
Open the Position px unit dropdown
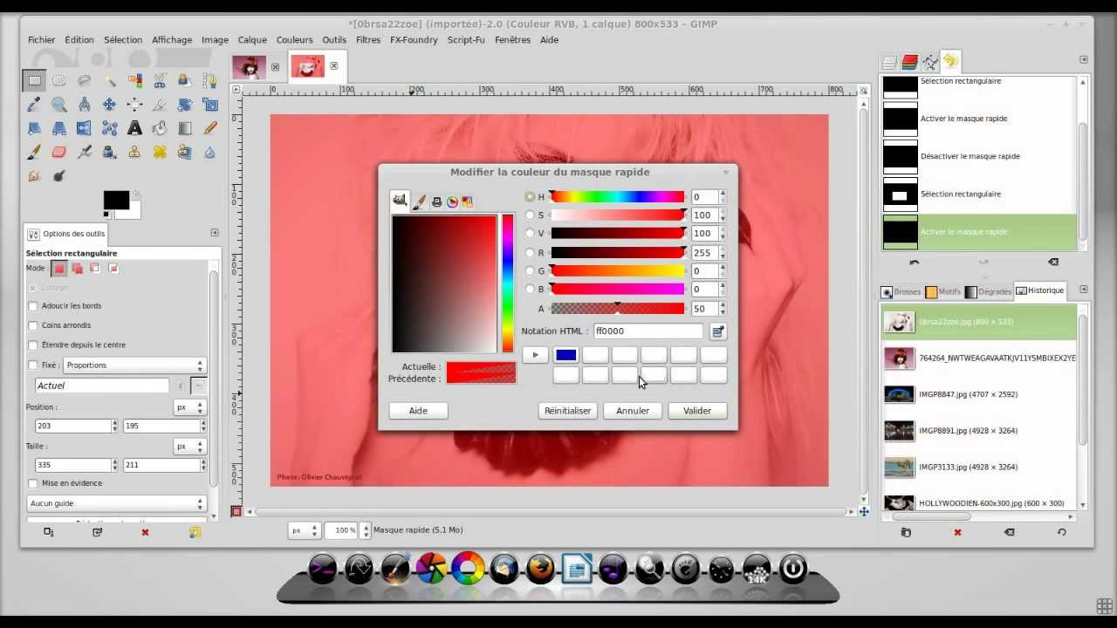pyautogui.click(x=190, y=407)
